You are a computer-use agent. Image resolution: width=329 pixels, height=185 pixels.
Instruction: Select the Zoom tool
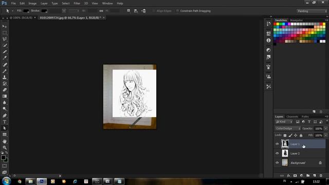pyautogui.click(x=5, y=147)
